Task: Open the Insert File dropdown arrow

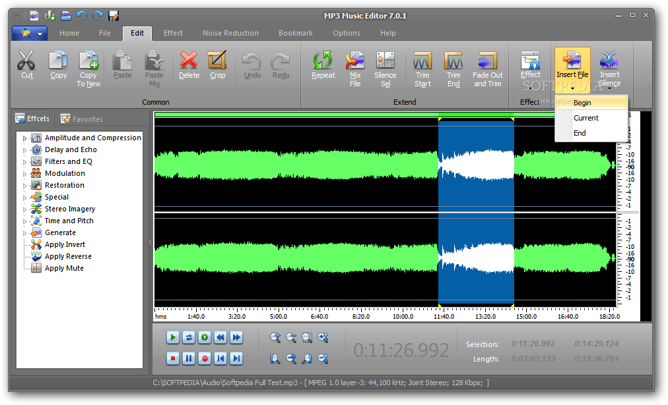Action: point(572,88)
